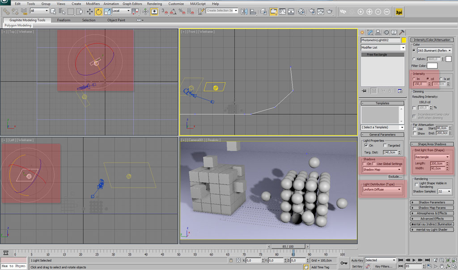Image resolution: width=458 pixels, height=270 pixels.
Task: Open the Create panel sun icon
Action: 362,33
